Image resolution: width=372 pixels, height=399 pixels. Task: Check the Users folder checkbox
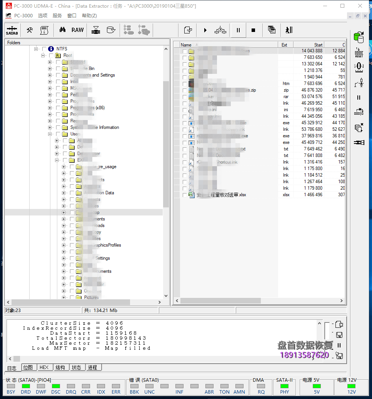pyautogui.click(x=58, y=134)
